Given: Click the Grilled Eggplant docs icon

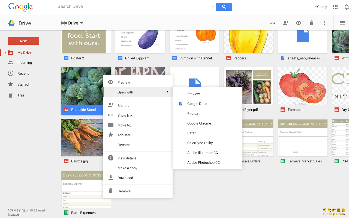Looking at the screenshot, I should coord(120,58).
